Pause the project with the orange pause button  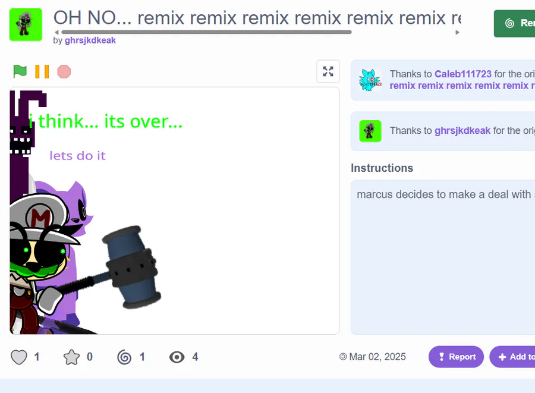42,71
